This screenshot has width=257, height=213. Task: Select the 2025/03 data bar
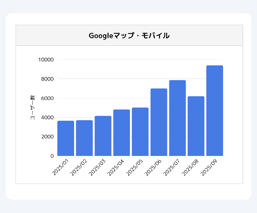[x=103, y=136]
